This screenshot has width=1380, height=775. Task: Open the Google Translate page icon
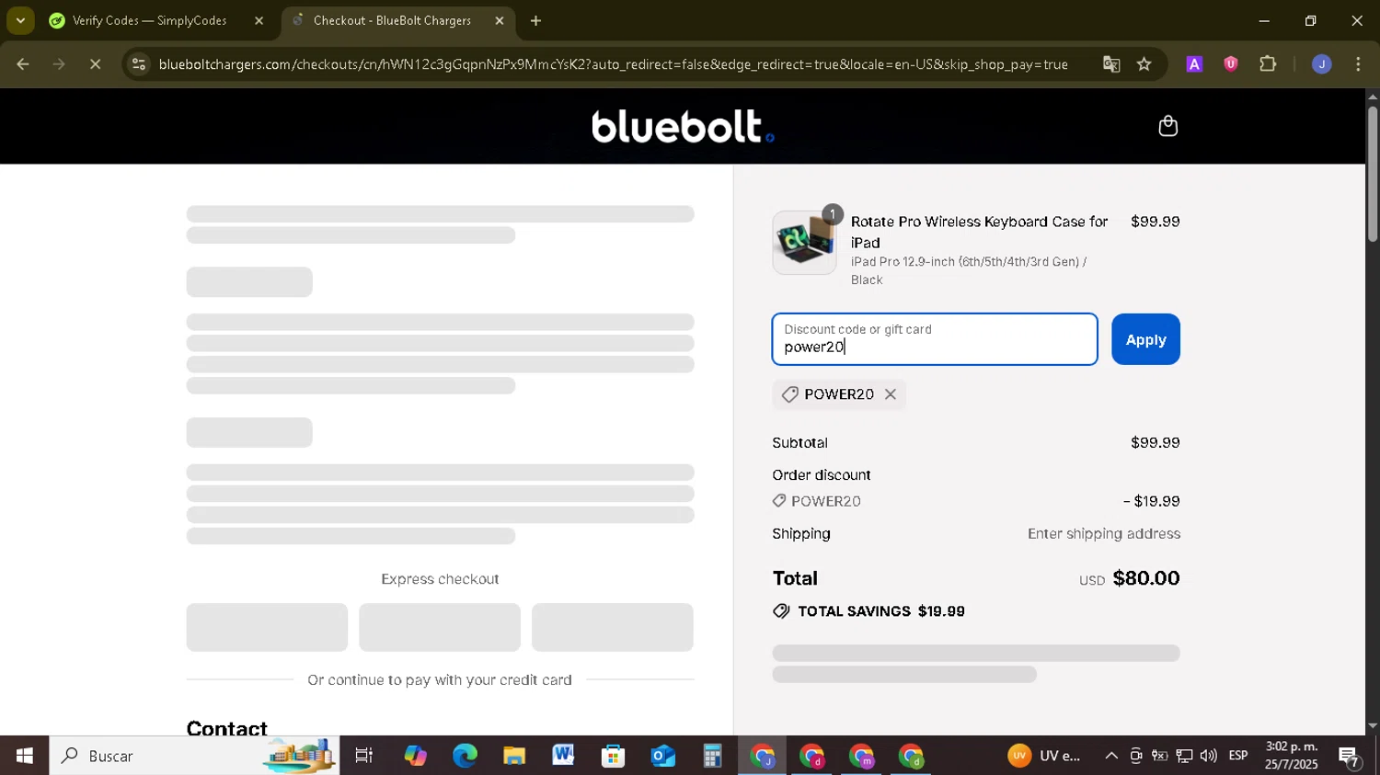[x=1111, y=64]
